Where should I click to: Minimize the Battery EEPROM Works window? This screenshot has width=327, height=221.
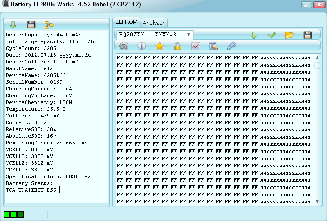point(307,5)
